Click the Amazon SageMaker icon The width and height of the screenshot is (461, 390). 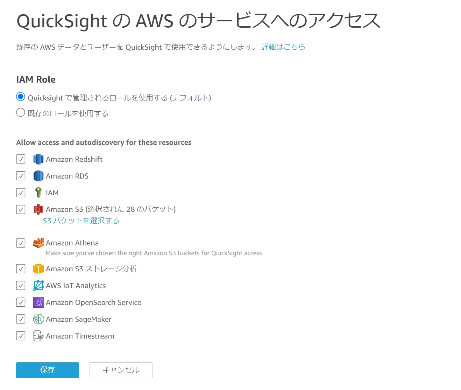pyautogui.click(x=38, y=319)
